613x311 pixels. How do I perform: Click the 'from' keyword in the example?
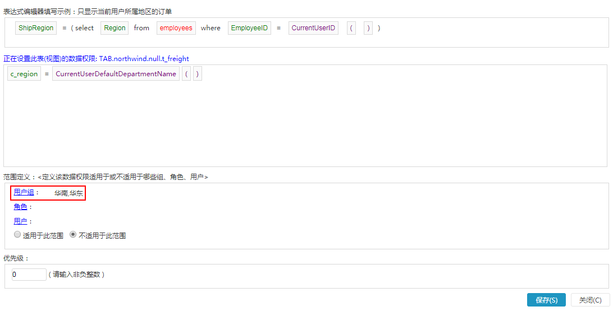point(141,28)
